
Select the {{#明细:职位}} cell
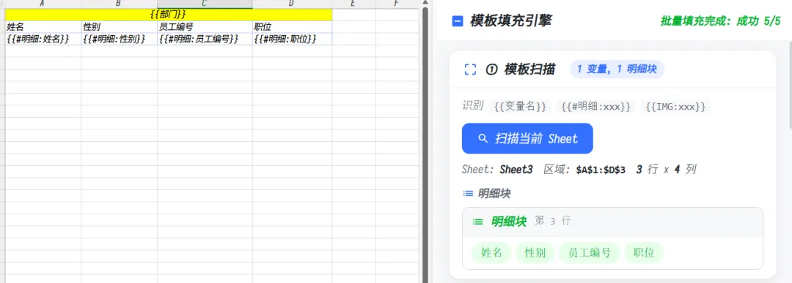293,39
